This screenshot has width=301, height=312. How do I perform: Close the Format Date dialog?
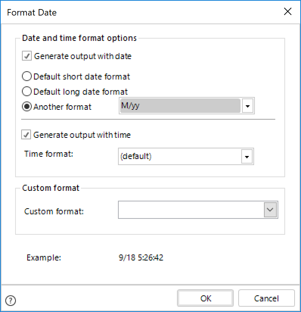point(288,11)
